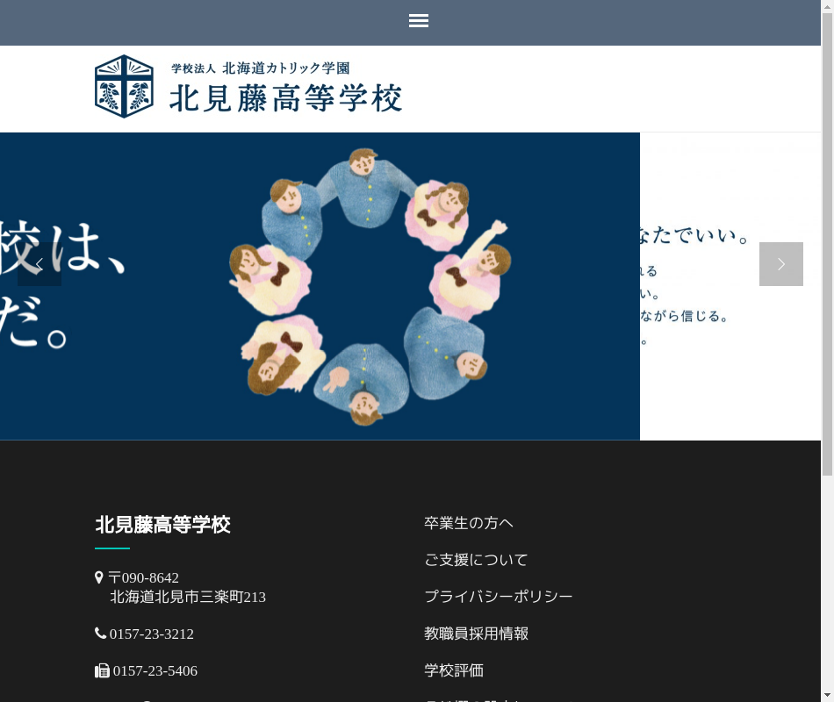Viewport: 834px width, 702px height.
Task: Click the partially visible next slide panel
Action: click(730, 286)
